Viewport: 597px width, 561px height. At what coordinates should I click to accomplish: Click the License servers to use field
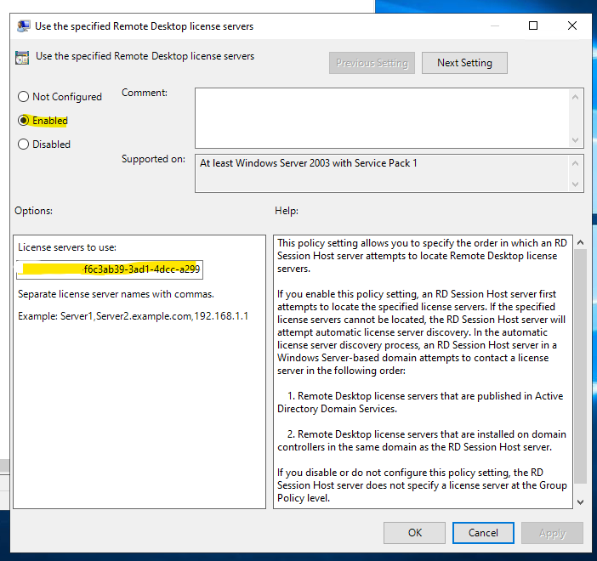[110, 269]
